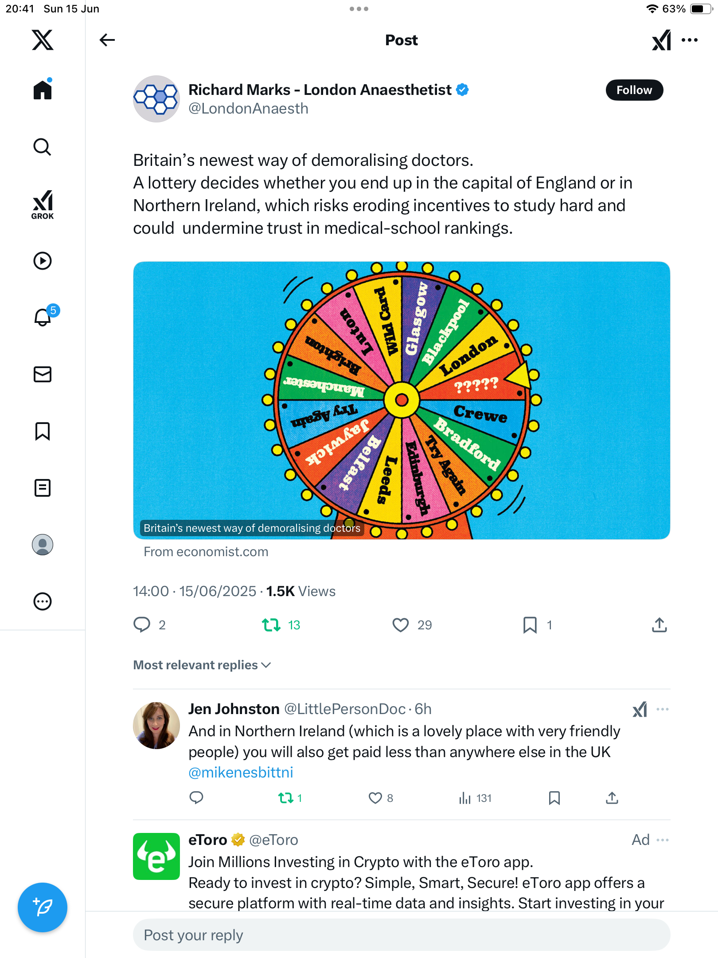718x958 pixels.
Task: Open the video play icon in sidebar
Action: pyautogui.click(x=43, y=261)
